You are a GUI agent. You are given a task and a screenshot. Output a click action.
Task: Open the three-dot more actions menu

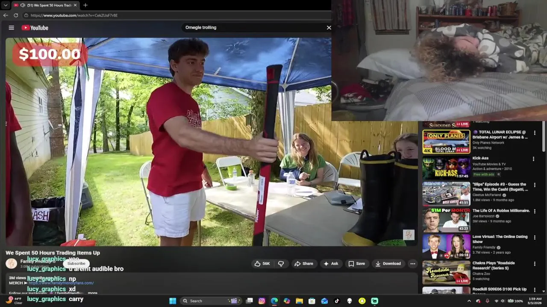[412, 264]
